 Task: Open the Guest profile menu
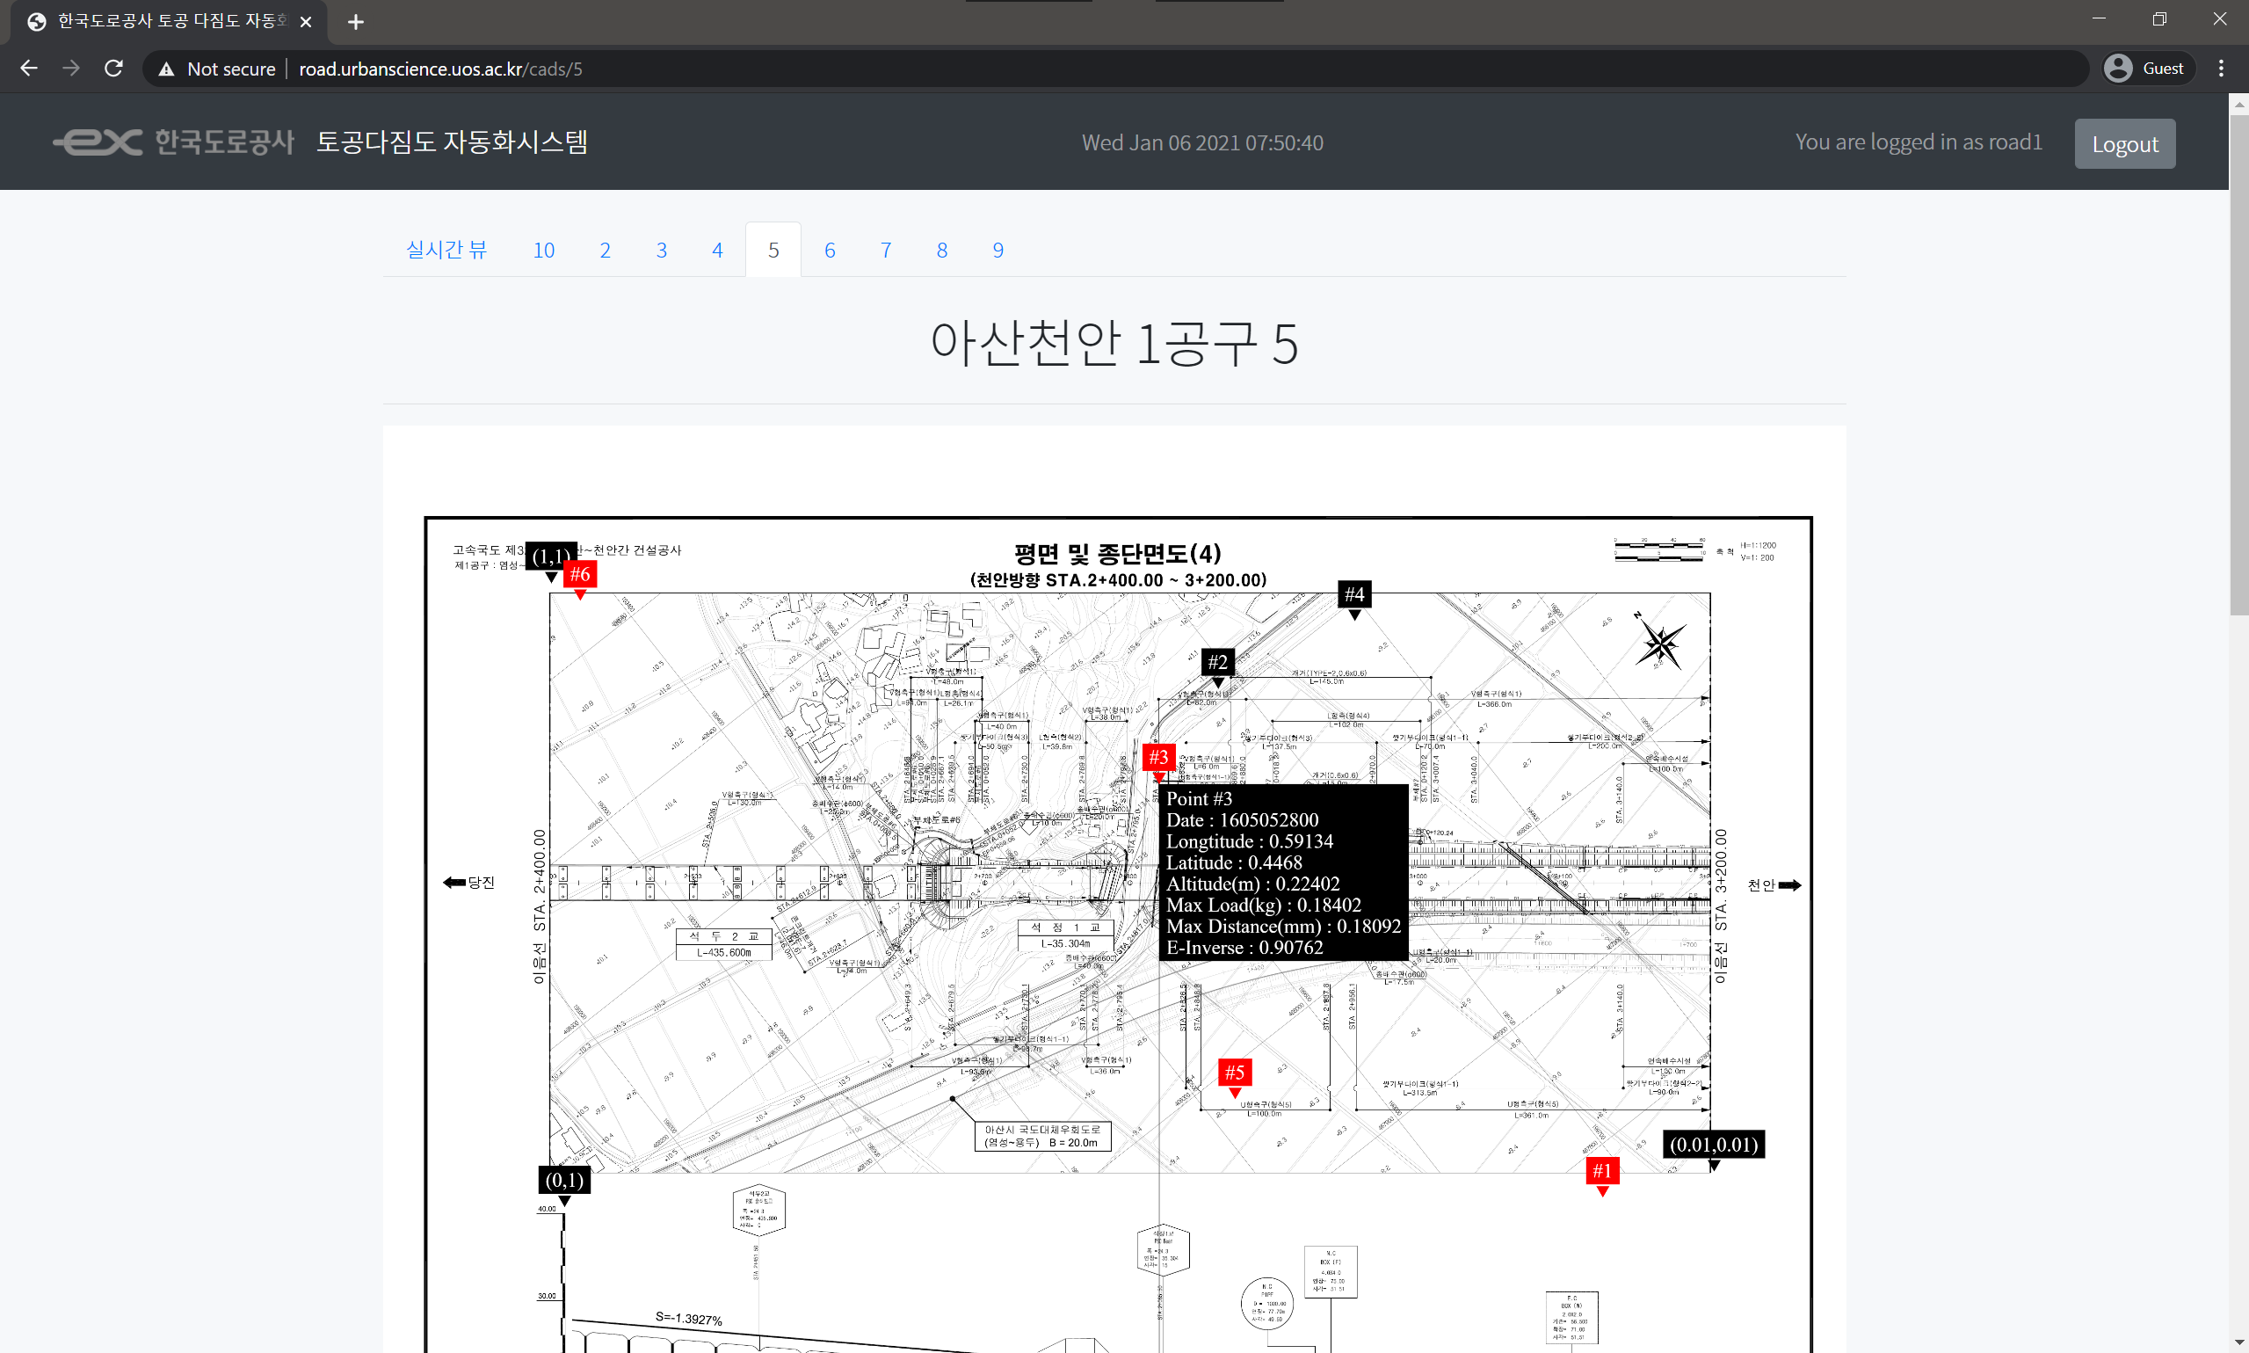pos(2148,69)
